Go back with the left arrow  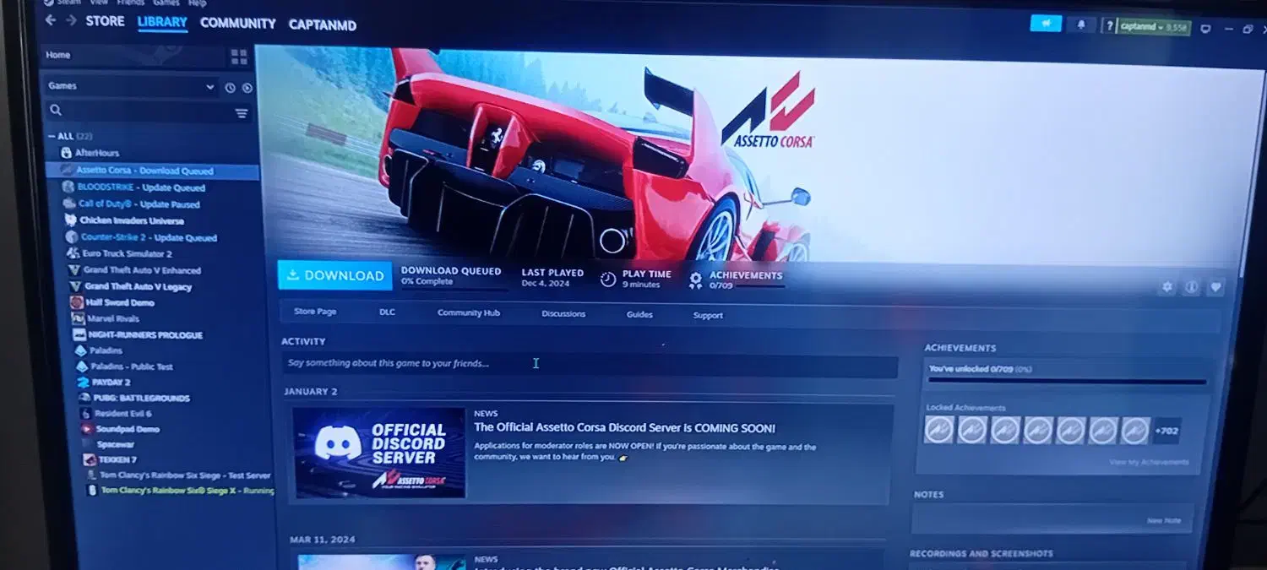(x=51, y=20)
